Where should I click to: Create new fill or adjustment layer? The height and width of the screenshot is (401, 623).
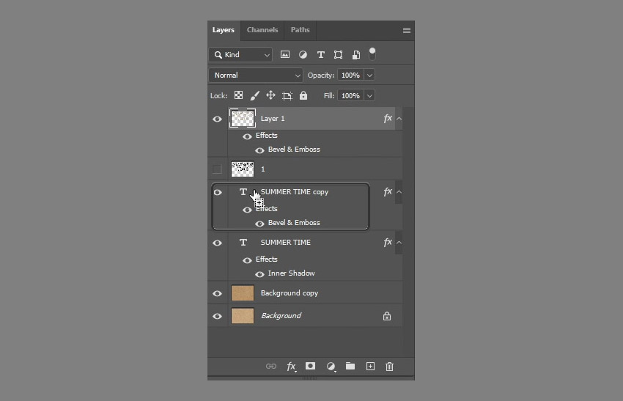(x=331, y=367)
